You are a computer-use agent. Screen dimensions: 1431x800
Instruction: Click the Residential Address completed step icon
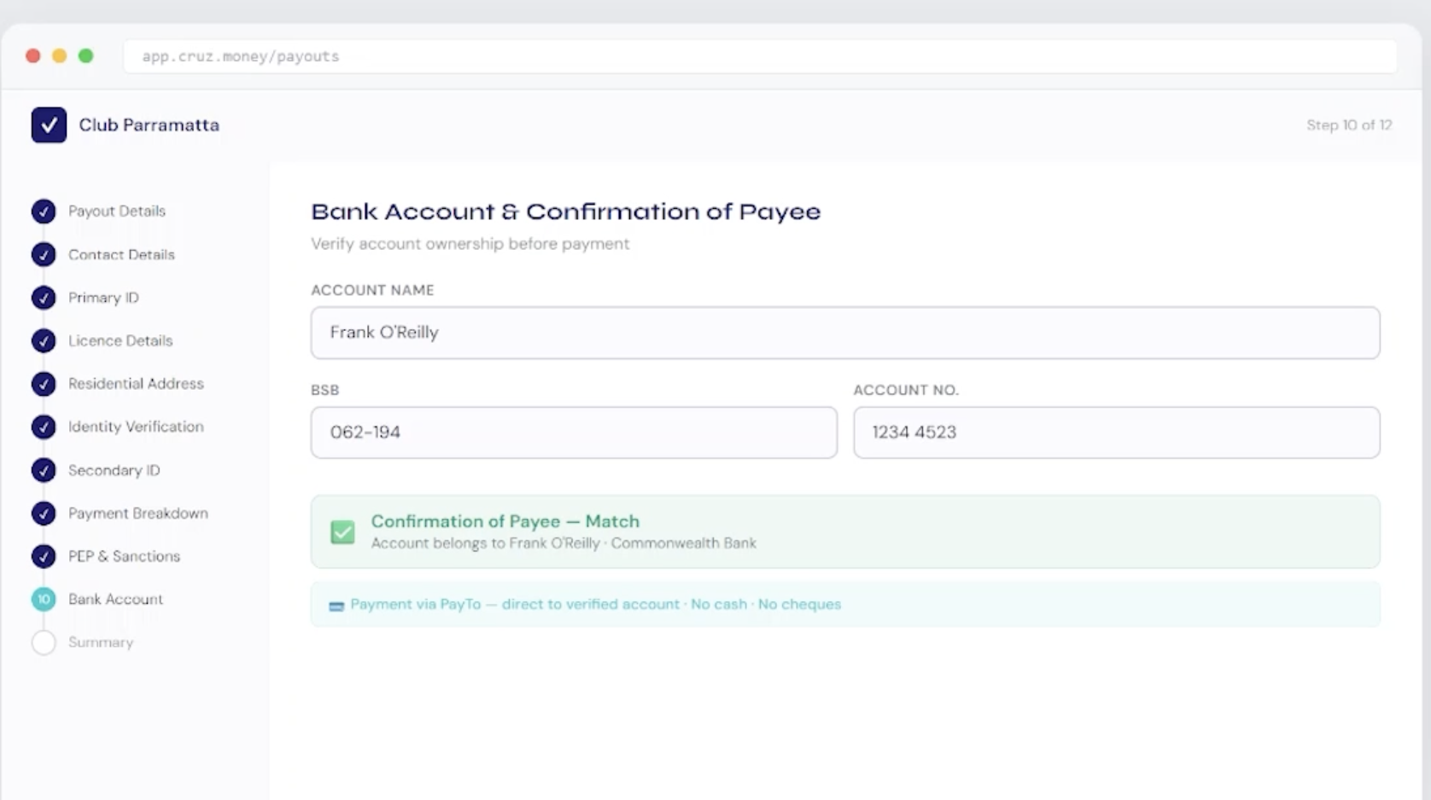[x=44, y=384]
